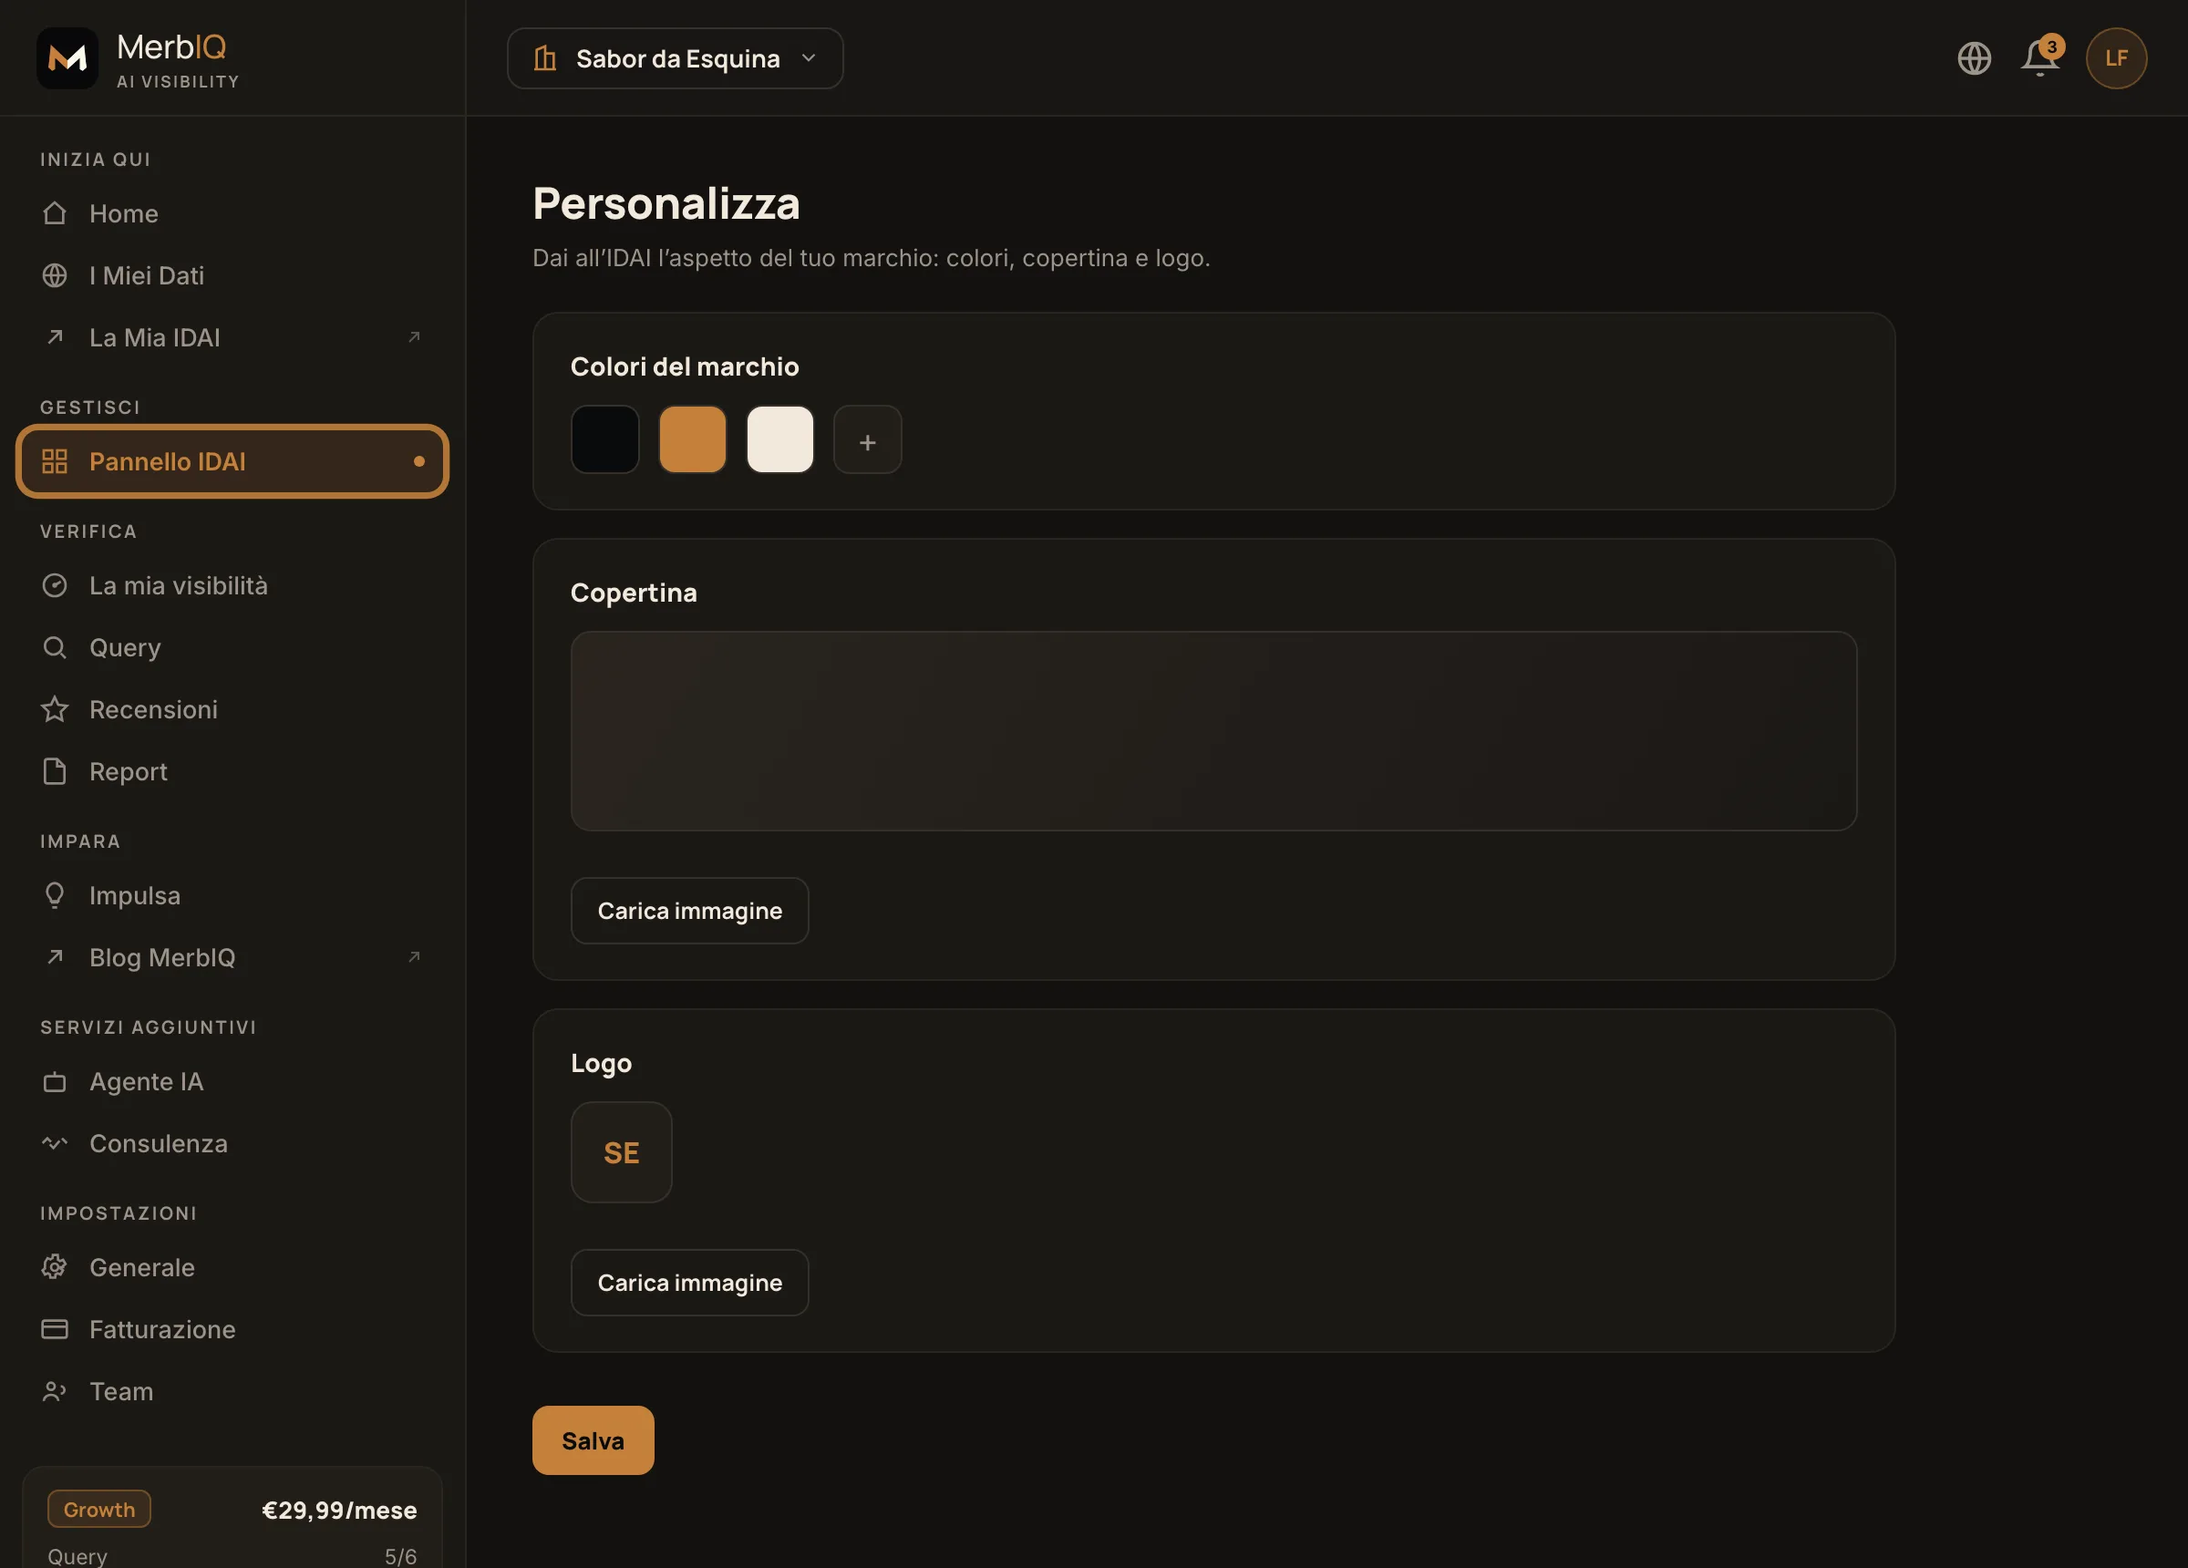
Task: Click the MerbIQ logo icon
Action: click(67, 58)
